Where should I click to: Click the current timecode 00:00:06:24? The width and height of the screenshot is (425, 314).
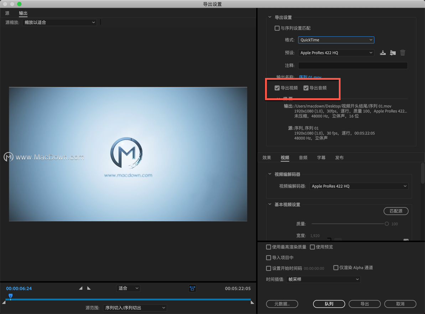19,288
